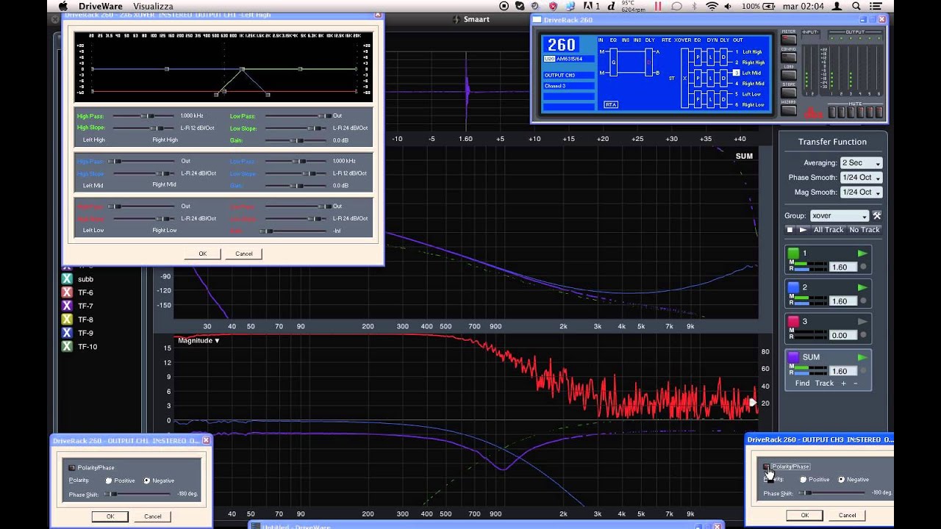This screenshot has height=529, width=941.
Task: Click the green color swatch of measurement 1
Action: [x=793, y=253]
